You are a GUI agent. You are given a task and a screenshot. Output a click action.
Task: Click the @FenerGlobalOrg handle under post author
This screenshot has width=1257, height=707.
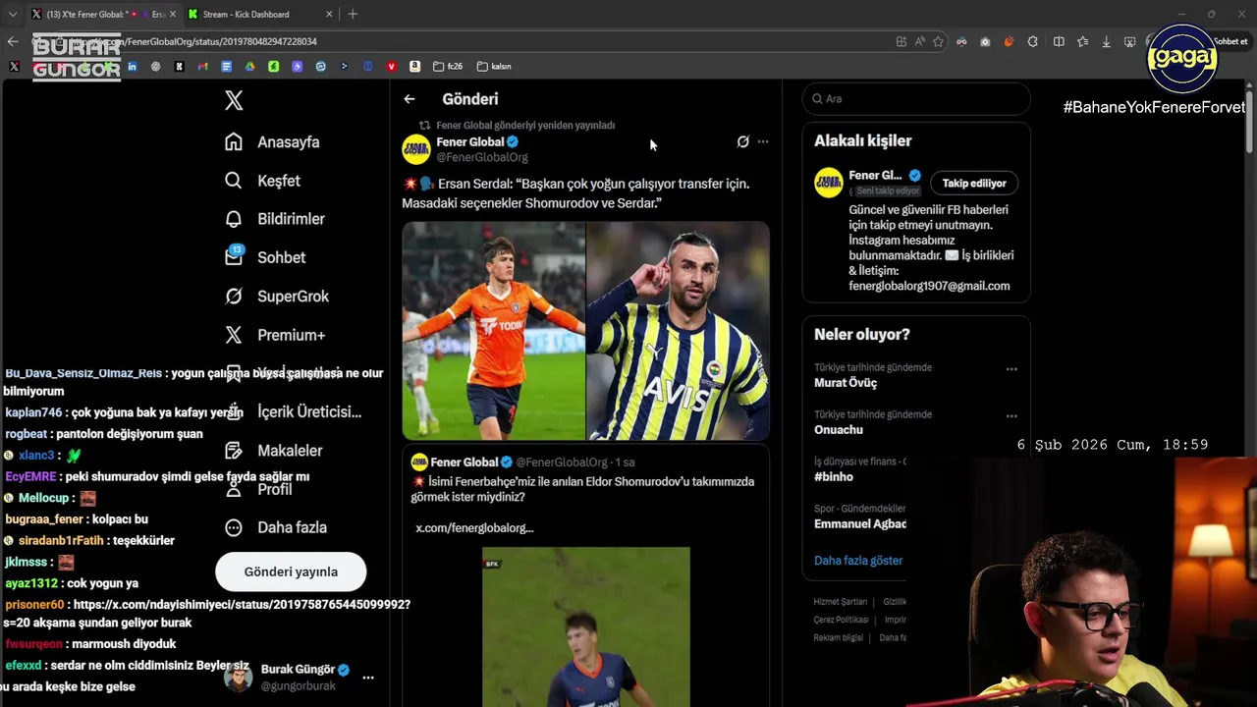point(482,157)
